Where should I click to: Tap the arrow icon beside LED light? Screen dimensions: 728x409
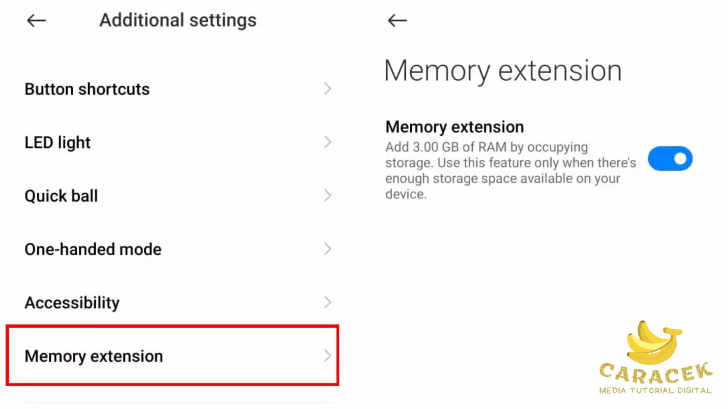pos(328,142)
